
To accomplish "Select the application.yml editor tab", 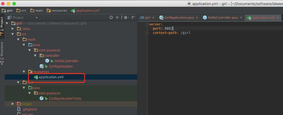I will coord(263,18).
